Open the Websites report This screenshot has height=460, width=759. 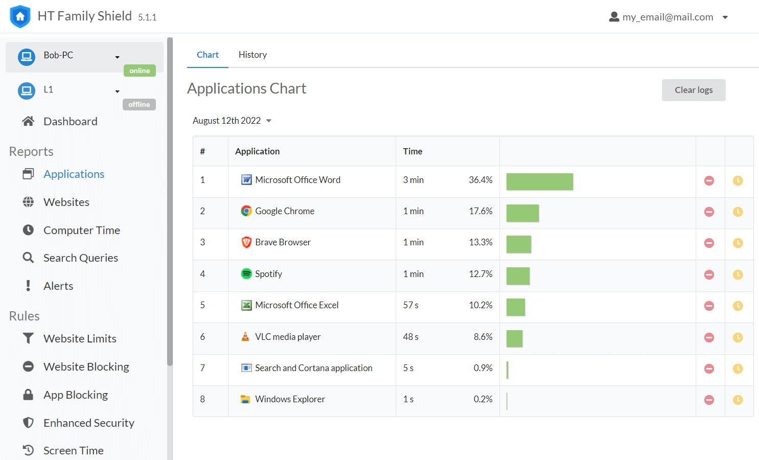(66, 202)
